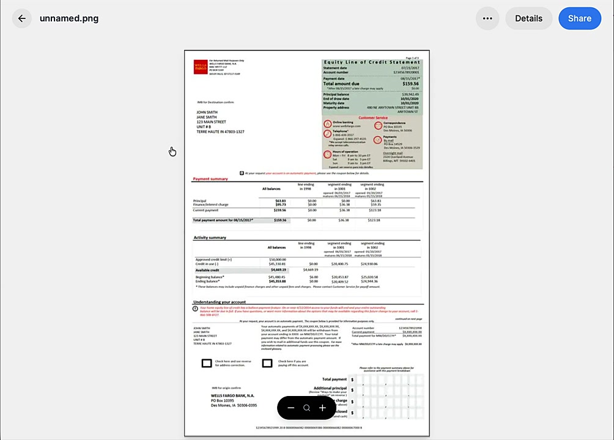
Task: Click the Correspondence mail icon
Action: click(378, 126)
